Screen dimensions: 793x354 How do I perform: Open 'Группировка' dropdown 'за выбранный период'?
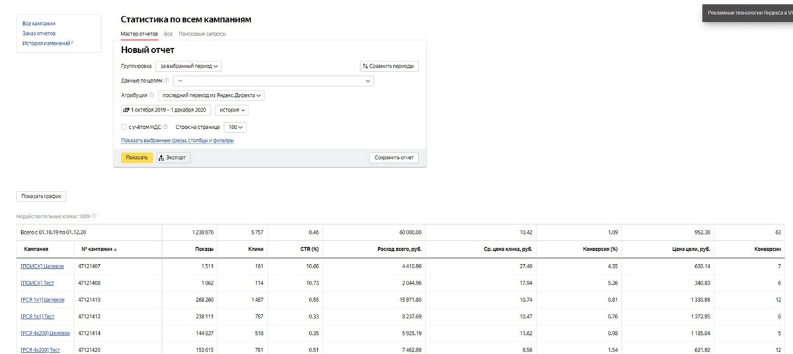(188, 66)
